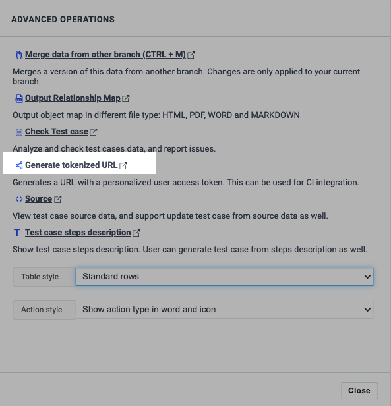Click external link icon after Check Test case

pyautogui.click(x=94, y=132)
